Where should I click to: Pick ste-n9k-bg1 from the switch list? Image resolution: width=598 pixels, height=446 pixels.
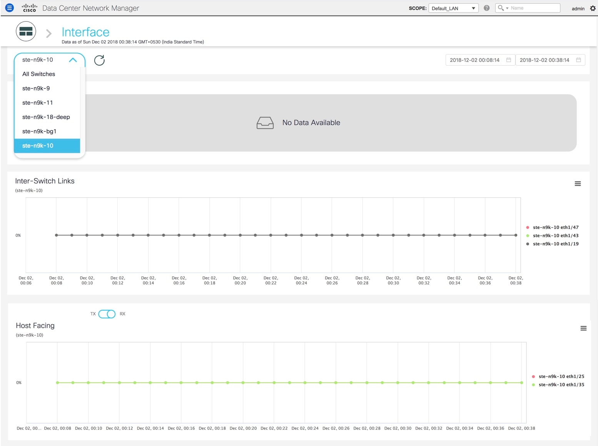[x=47, y=131]
